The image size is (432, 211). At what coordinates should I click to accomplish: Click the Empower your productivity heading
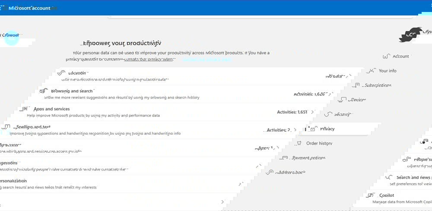click(x=122, y=43)
